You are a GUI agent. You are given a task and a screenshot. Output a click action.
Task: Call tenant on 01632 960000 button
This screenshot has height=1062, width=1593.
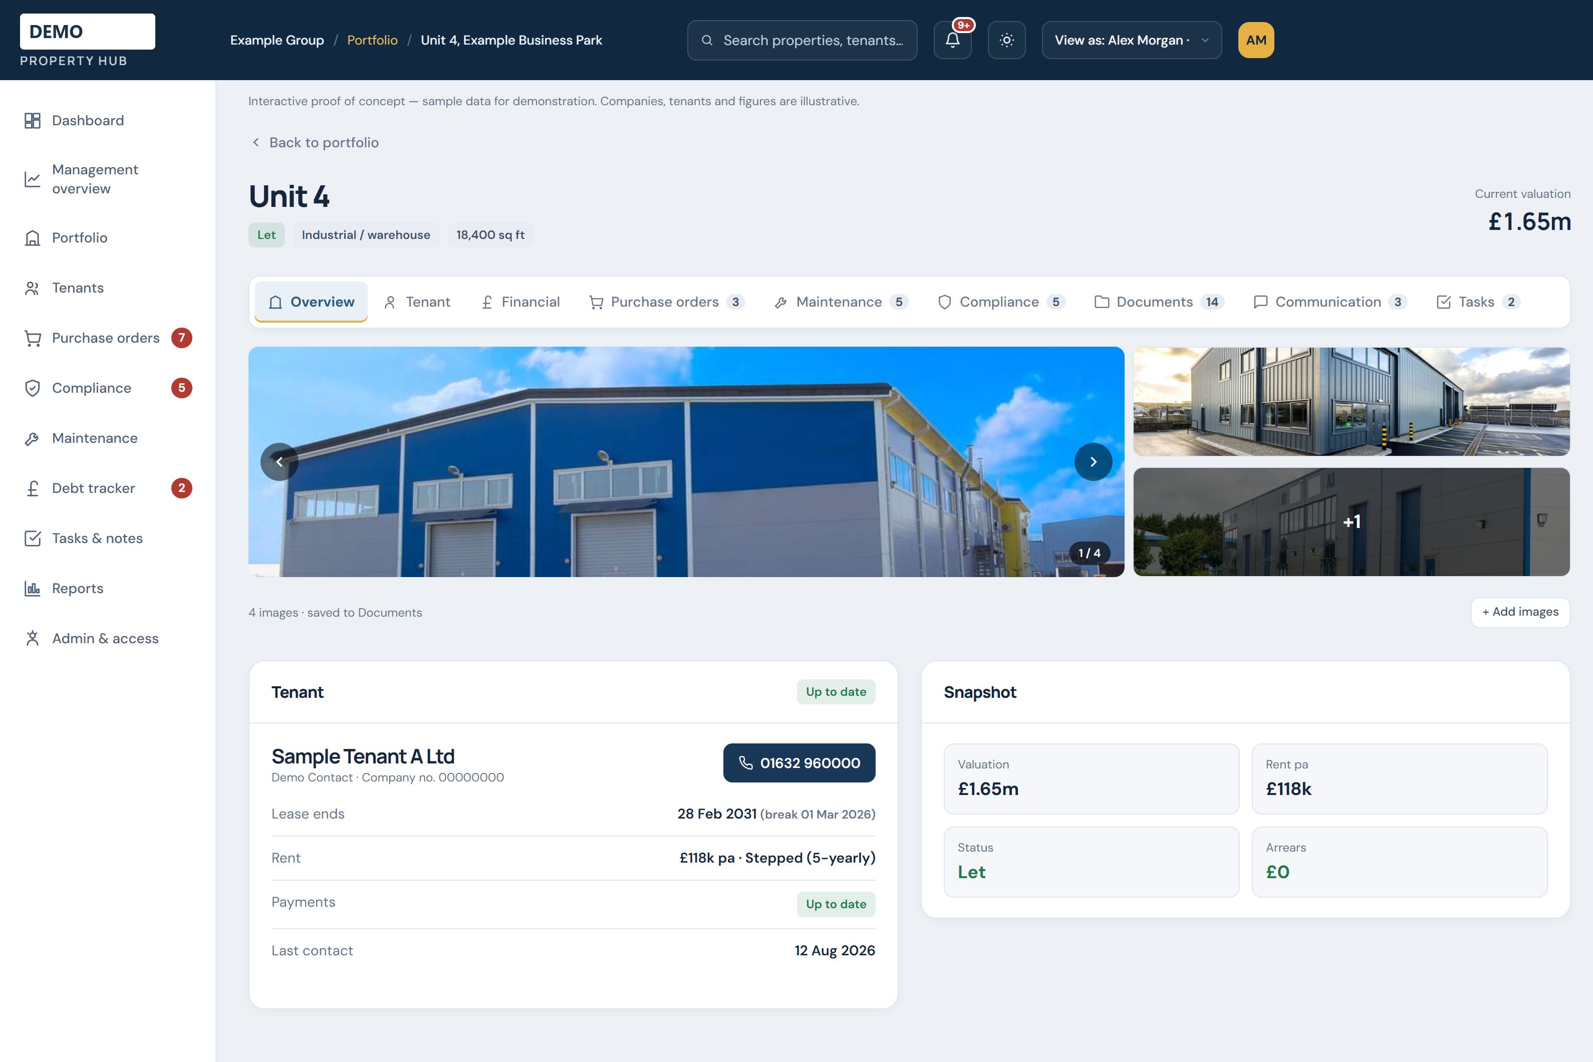799,763
